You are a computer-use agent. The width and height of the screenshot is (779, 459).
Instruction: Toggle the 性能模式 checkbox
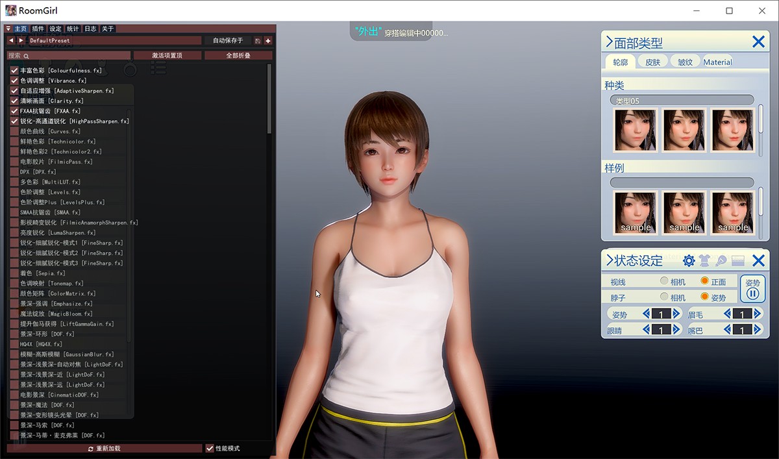coord(210,449)
